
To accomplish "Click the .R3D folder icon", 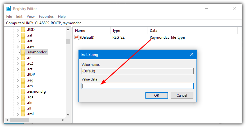I will point(23,30).
